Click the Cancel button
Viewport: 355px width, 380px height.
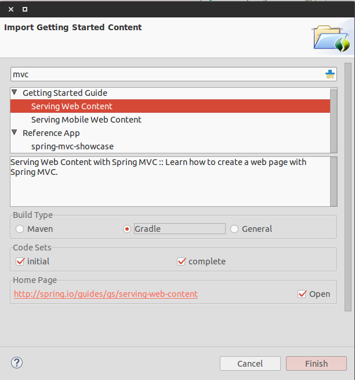250,364
